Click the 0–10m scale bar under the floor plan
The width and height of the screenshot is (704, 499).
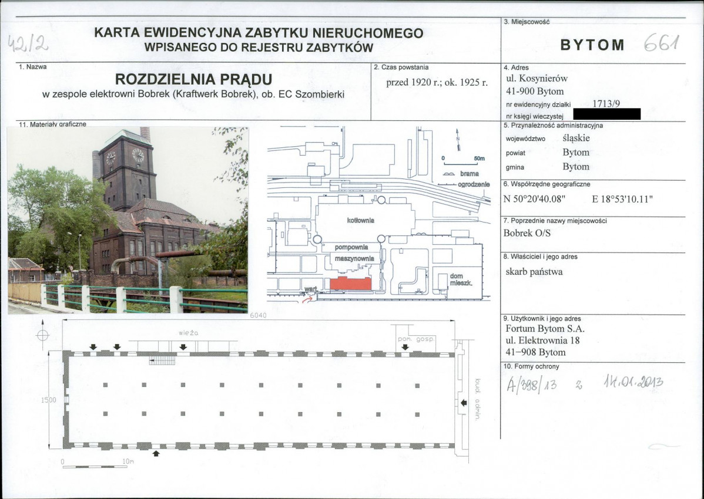pyautogui.click(x=95, y=467)
